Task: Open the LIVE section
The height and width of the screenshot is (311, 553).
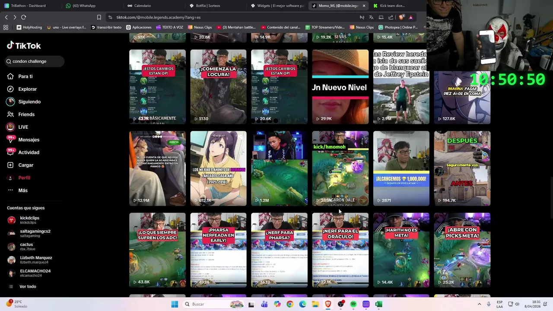Action: coord(18,127)
